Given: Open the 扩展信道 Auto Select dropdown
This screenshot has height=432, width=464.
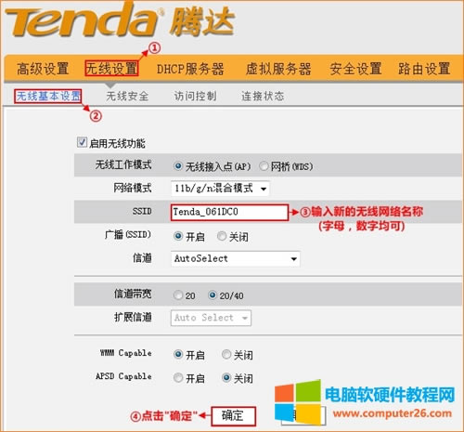Looking at the screenshot, I should click(211, 318).
